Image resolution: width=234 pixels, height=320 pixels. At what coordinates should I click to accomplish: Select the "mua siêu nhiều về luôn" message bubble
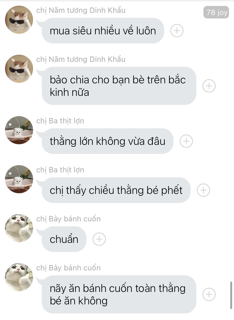click(103, 31)
